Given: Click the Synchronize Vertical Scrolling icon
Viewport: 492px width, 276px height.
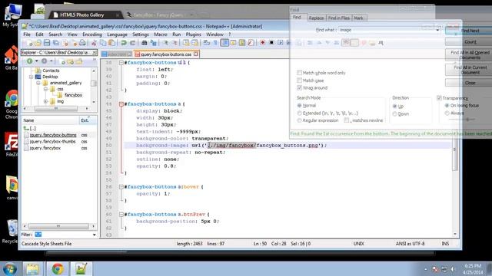Looking at the screenshot, I should [186, 43].
